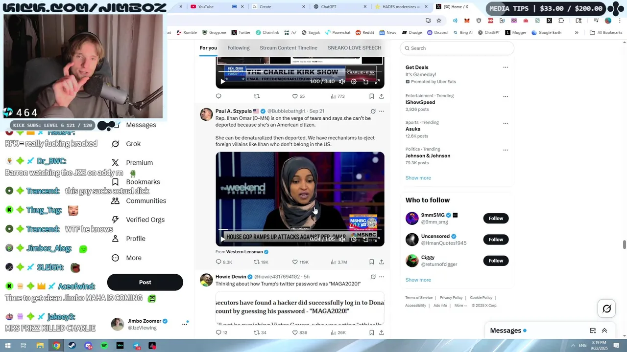Open more options on Paul A. Szypula's post
The height and width of the screenshot is (352, 627).
click(x=382, y=111)
